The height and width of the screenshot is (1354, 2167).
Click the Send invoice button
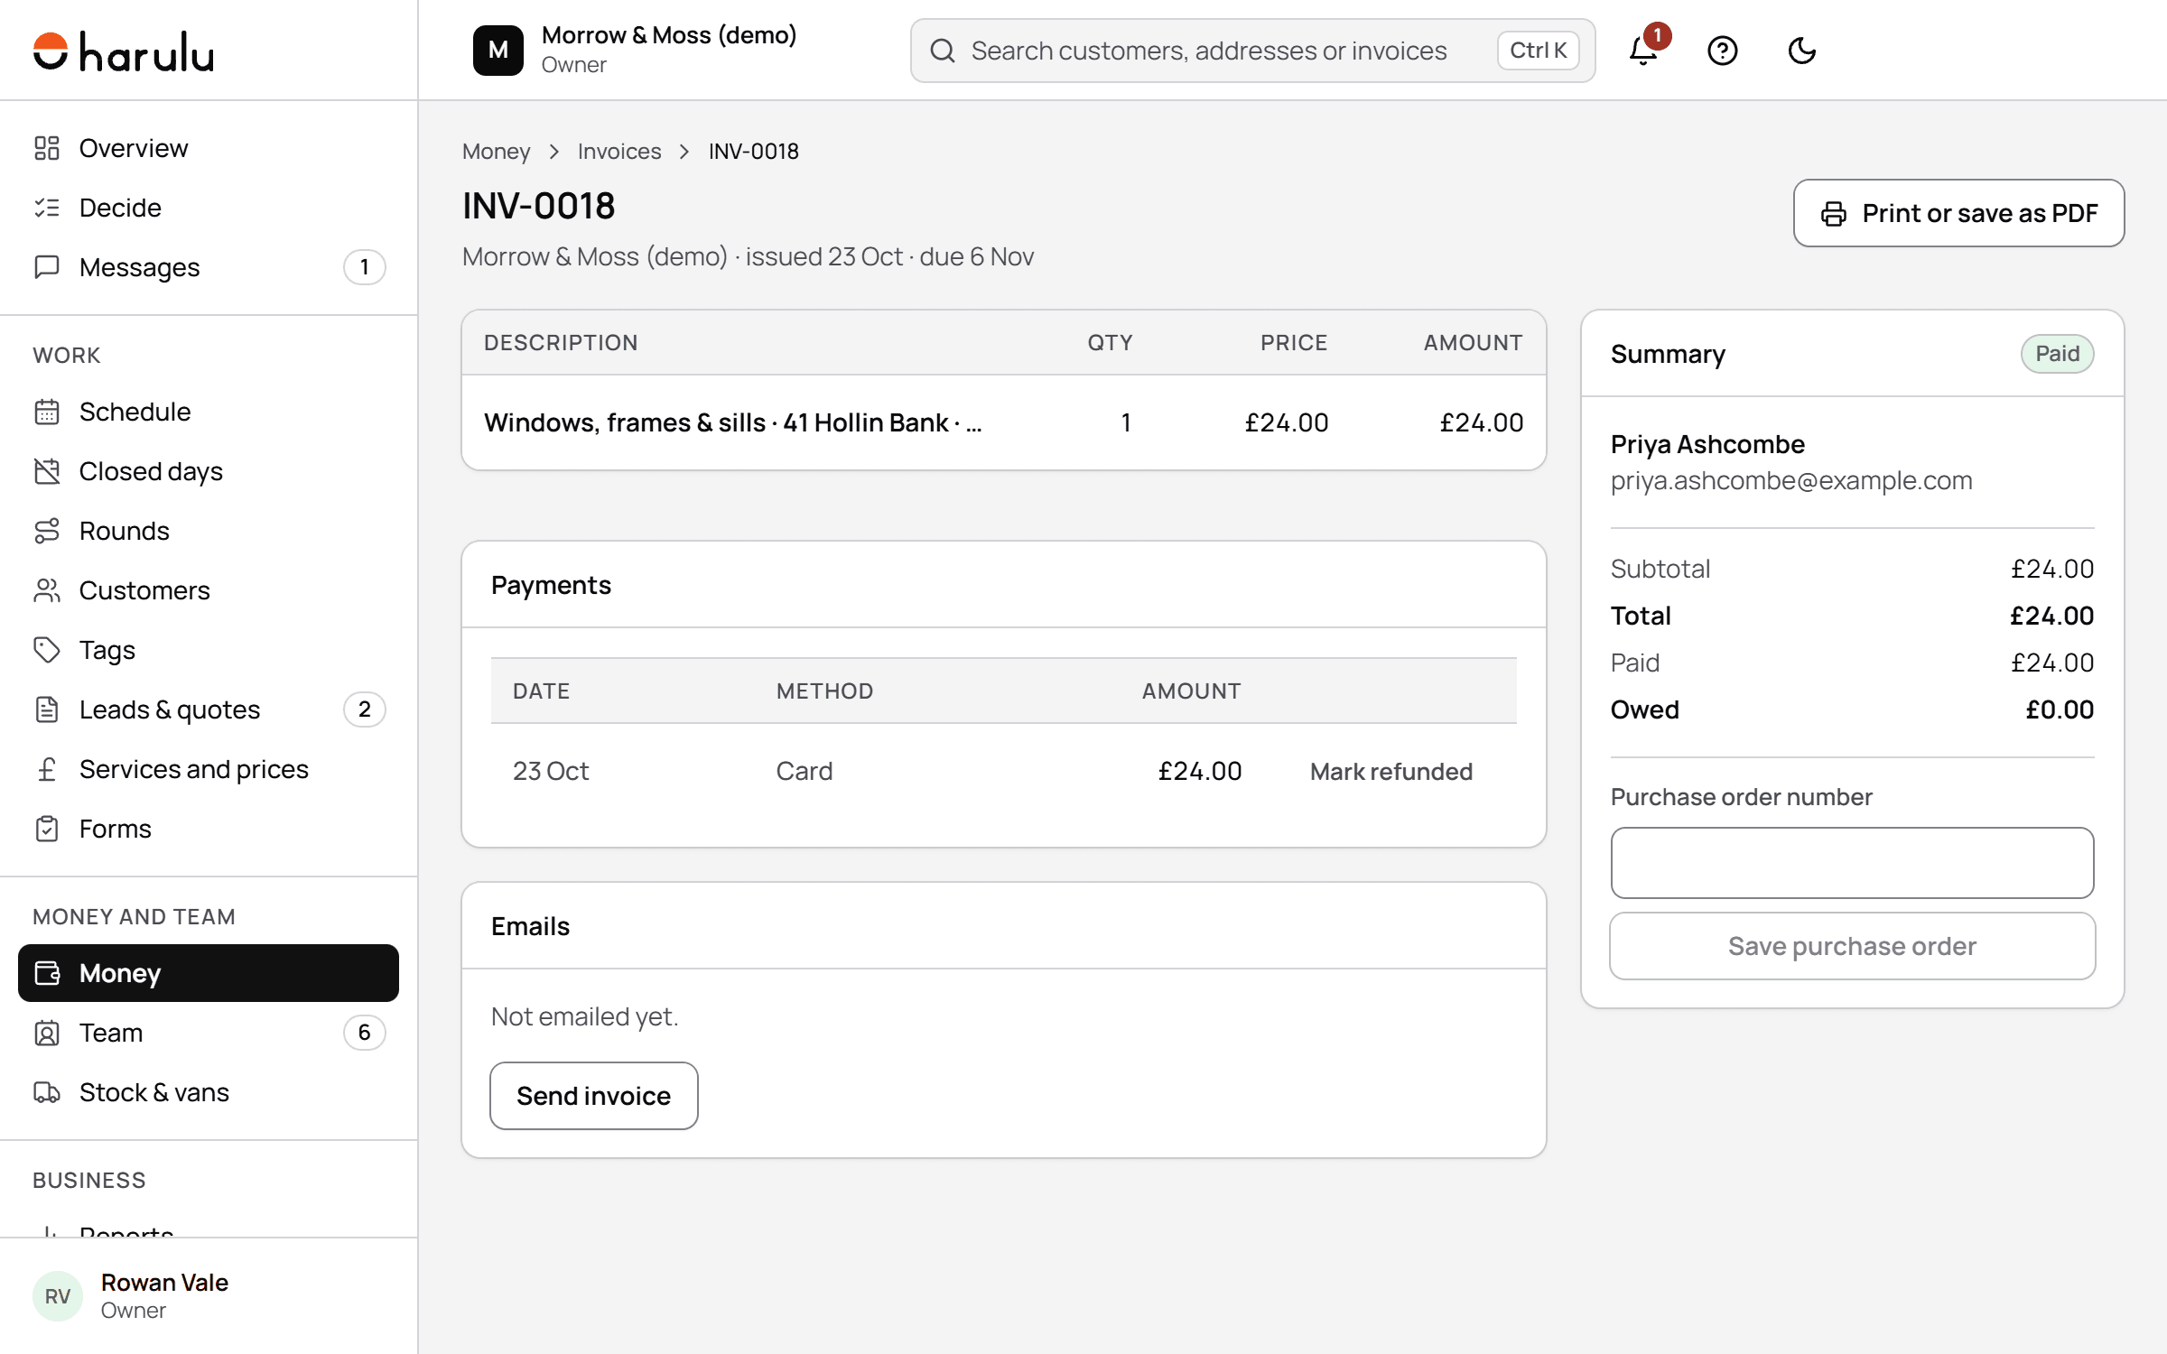click(594, 1096)
